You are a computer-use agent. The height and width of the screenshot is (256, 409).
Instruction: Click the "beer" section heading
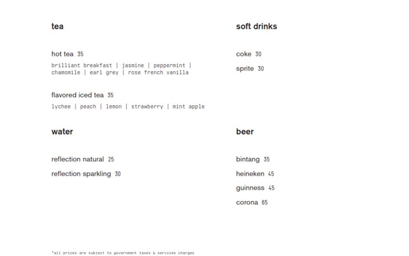point(245,132)
